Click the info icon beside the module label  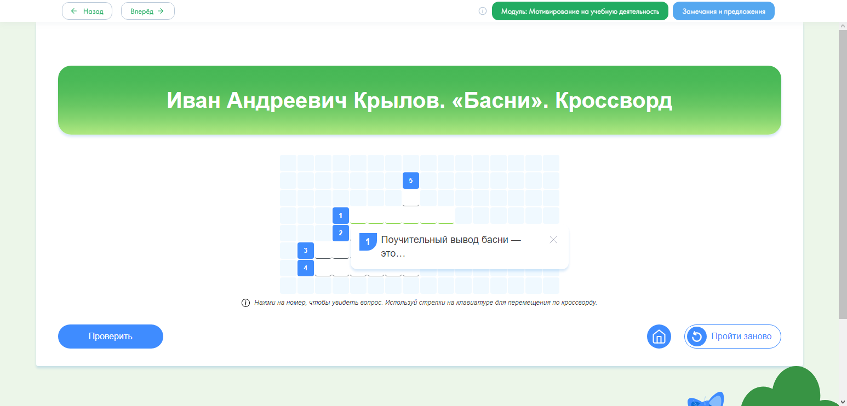pos(483,11)
